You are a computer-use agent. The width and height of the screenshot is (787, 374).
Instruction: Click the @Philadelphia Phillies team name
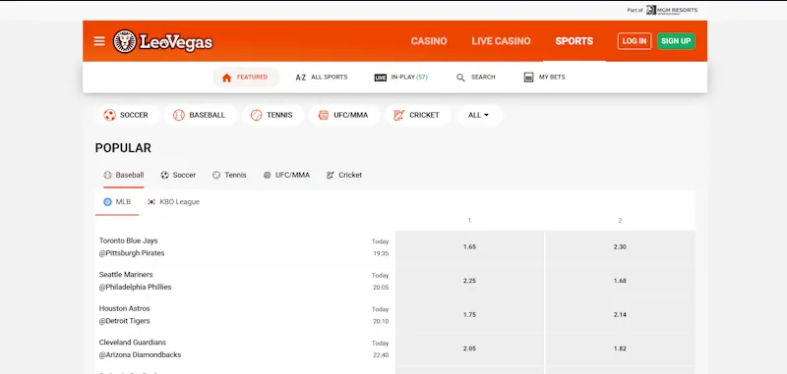(x=136, y=288)
